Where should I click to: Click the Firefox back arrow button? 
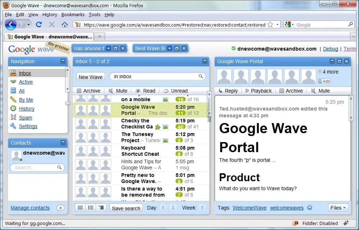11,24
